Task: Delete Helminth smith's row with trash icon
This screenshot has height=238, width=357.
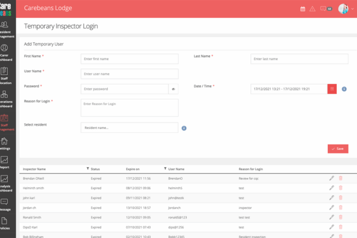Action: coord(340,187)
